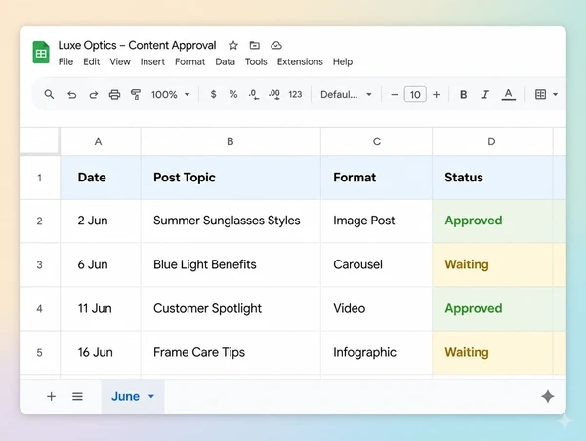Click the Status header cell
This screenshot has height=441, width=586.
click(x=492, y=178)
